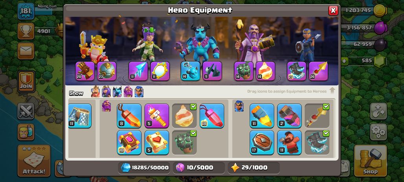Click equipped checkmark on golden spear
The width and height of the screenshot is (404, 182).
pos(326,107)
